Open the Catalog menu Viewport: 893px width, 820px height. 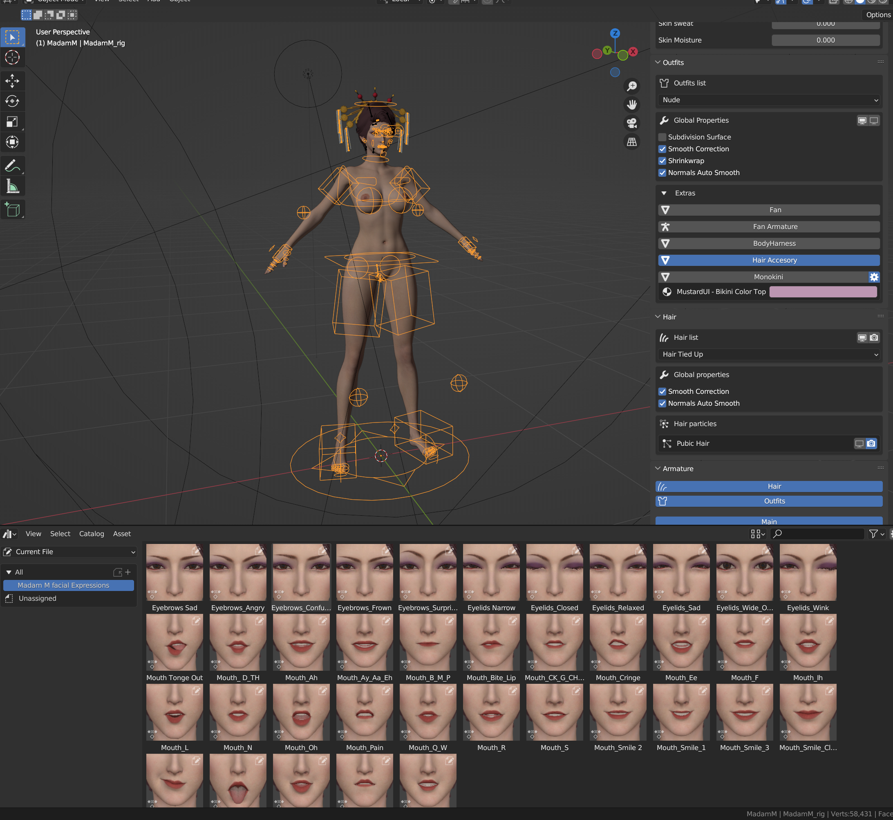coord(91,534)
